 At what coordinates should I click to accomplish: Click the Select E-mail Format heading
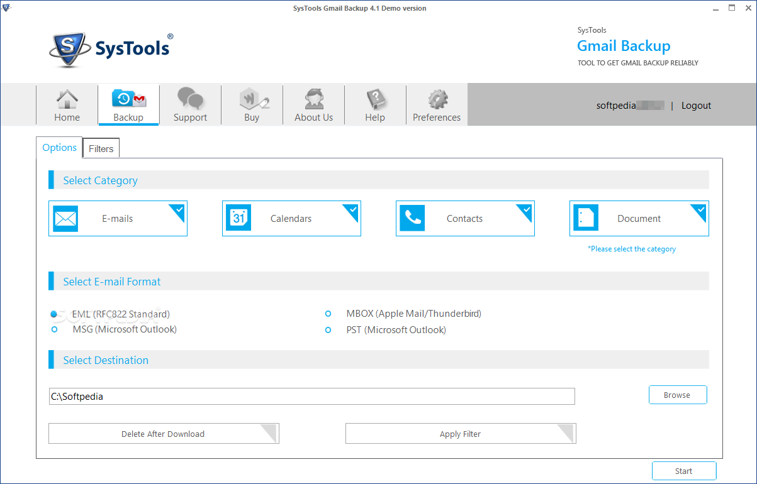click(x=111, y=282)
